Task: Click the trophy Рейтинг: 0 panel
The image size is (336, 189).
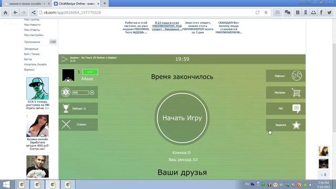Action: (78, 109)
